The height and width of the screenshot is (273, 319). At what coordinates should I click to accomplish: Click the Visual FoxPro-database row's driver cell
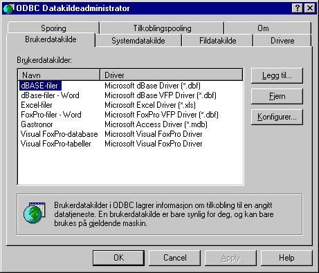pos(154,134)
